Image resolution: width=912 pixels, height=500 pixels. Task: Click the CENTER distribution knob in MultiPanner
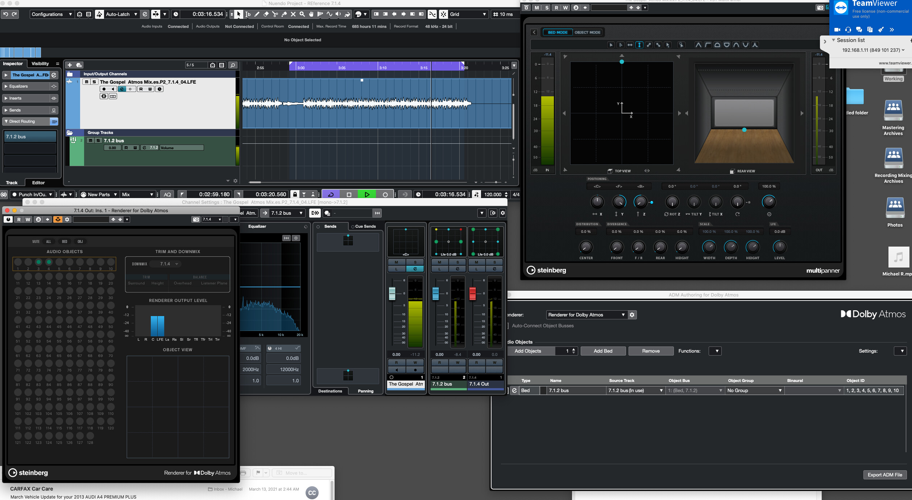pos(586,247)
